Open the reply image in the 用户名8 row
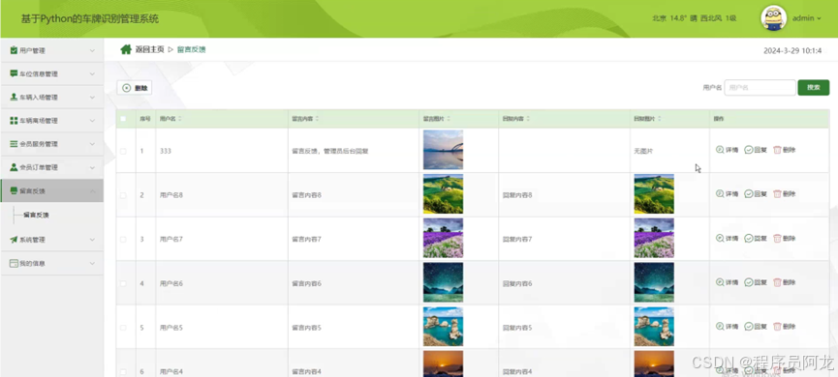The image size is (838, 377). pos(654,194)
